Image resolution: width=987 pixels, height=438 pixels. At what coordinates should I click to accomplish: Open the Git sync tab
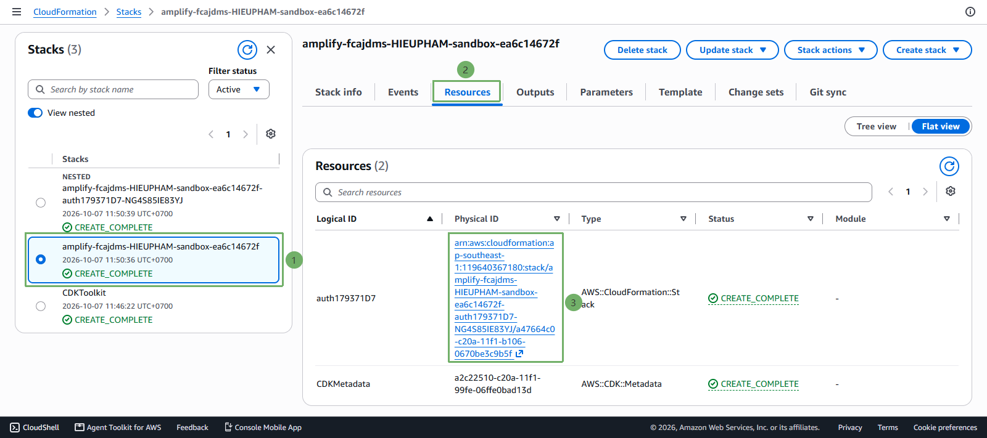(828, 92)
